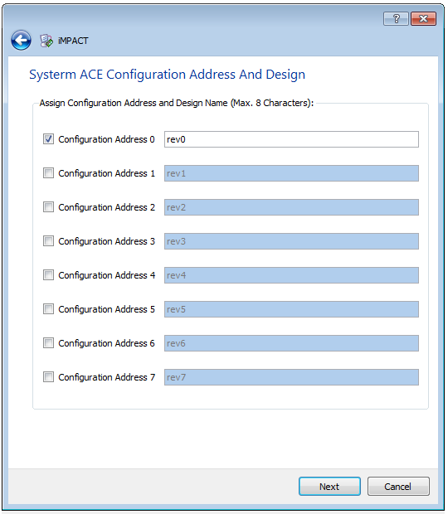
Task: Click the Cancel button
Action: pyautogui.click(x=398, y=486)
